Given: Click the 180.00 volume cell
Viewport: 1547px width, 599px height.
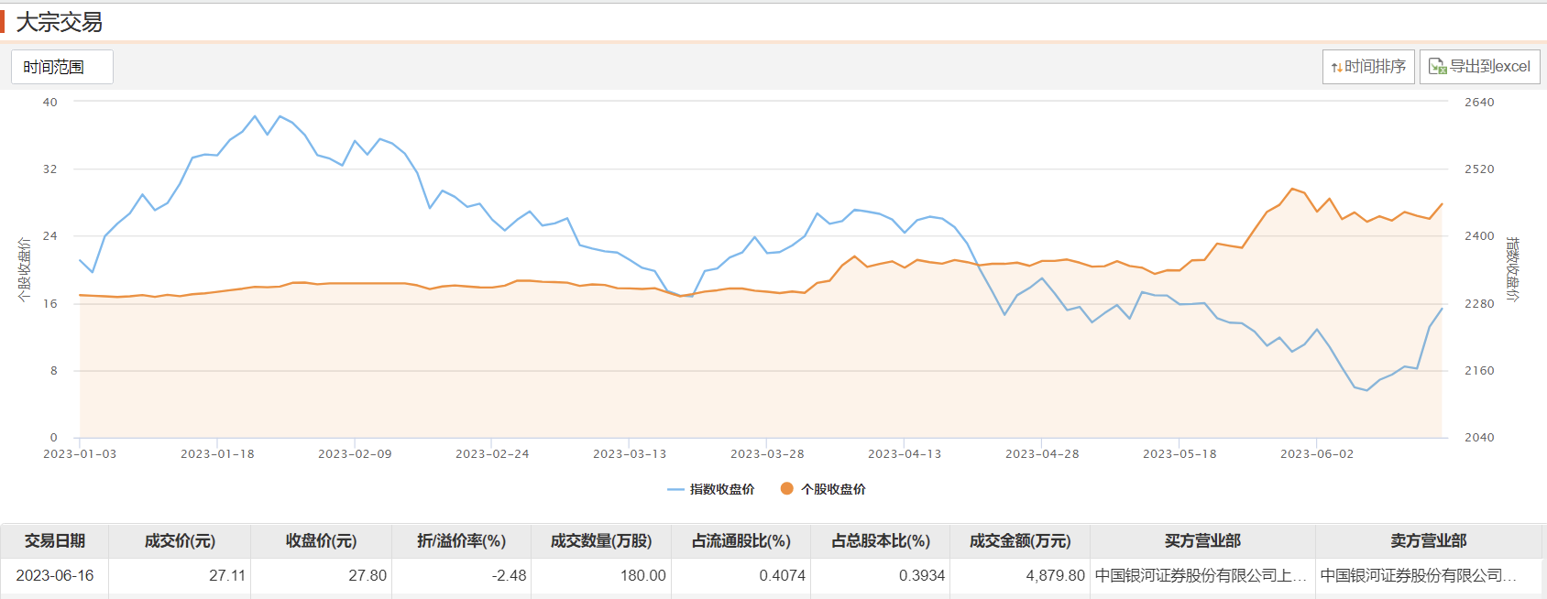Looking at the screenshot, I should 601,575.
